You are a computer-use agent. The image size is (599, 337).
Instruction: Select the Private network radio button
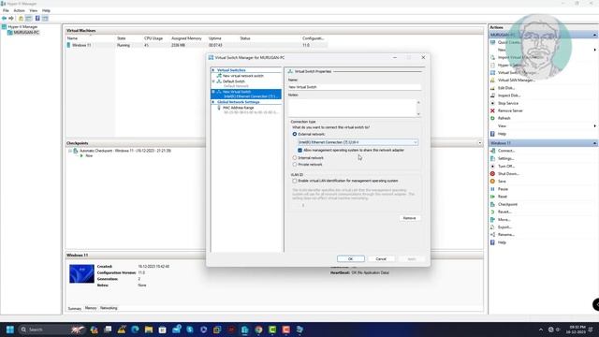coord(295,165)
